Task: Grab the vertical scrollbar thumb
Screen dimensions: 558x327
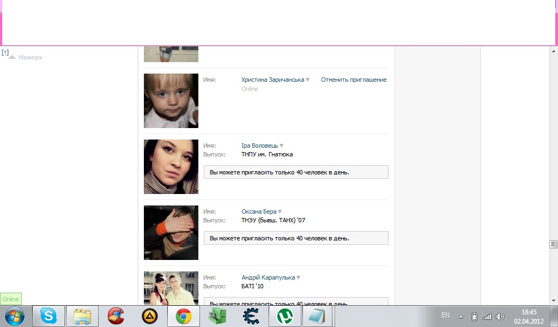Action: 553,244
